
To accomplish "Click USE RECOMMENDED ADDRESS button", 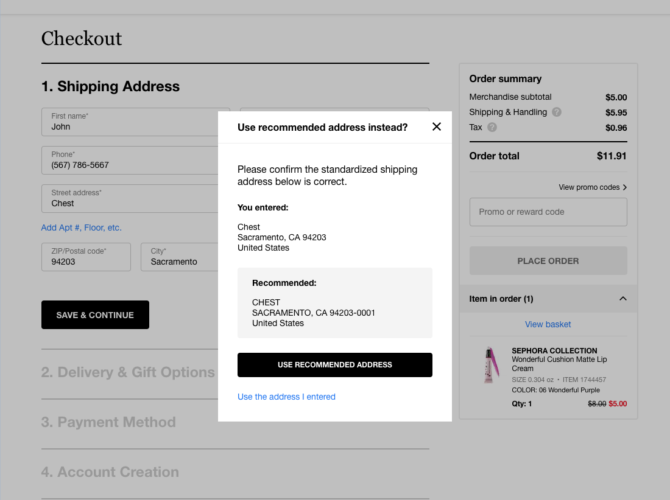I will 334,365.
